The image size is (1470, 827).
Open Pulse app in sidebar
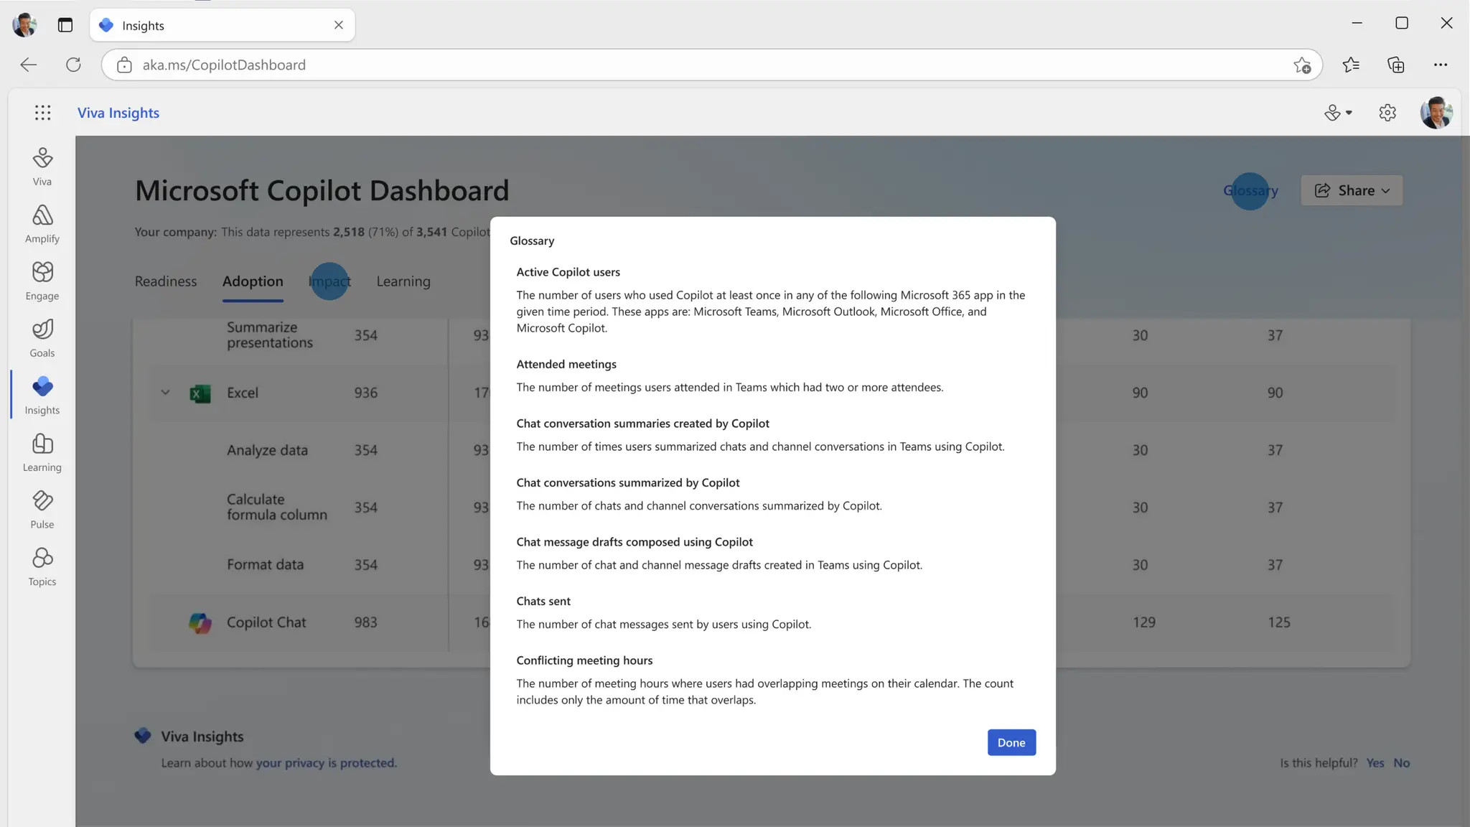point(42,509)
